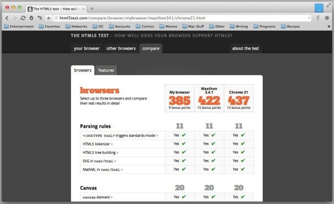
Task: Switch to the 'your browser' tab
Action: [87, 48]
